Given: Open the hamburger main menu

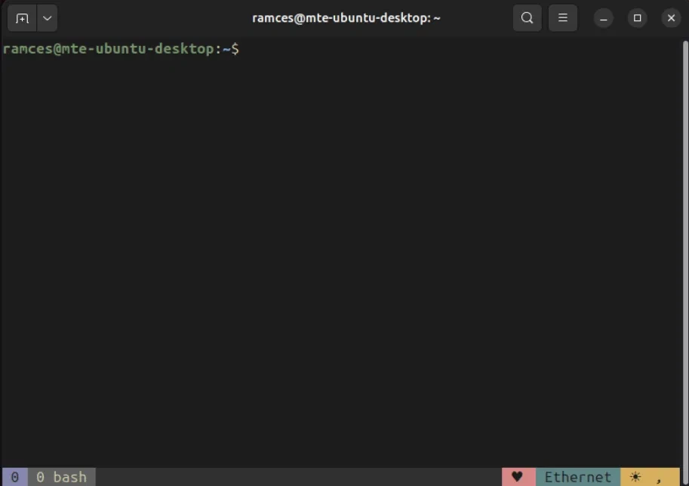Looking at the screenshot, I should (x=562, y=18).
